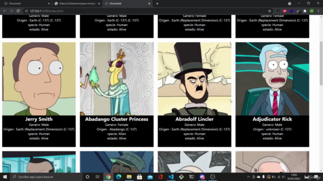Open Task View on the taskbar
The image size is (323, 181).
tap(97, 176)
